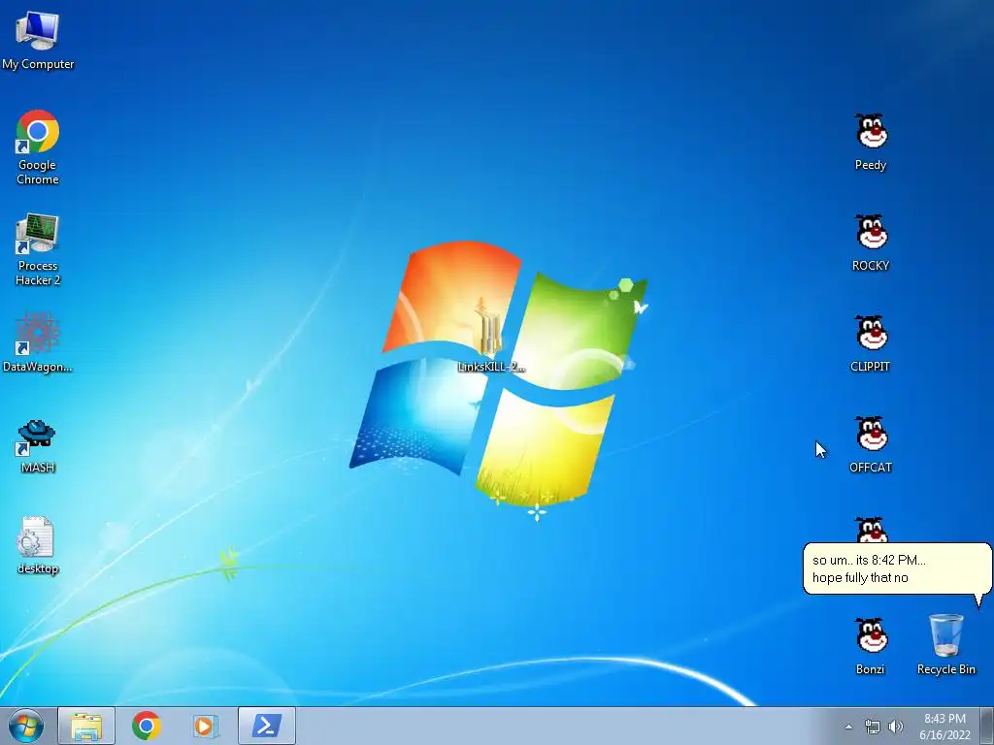
Task: Click the agent icon above the speech balloon
Action: pyautogui.click(x=872, y=530)
